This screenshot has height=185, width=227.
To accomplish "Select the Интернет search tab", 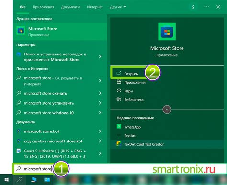I will pos(95,7).
